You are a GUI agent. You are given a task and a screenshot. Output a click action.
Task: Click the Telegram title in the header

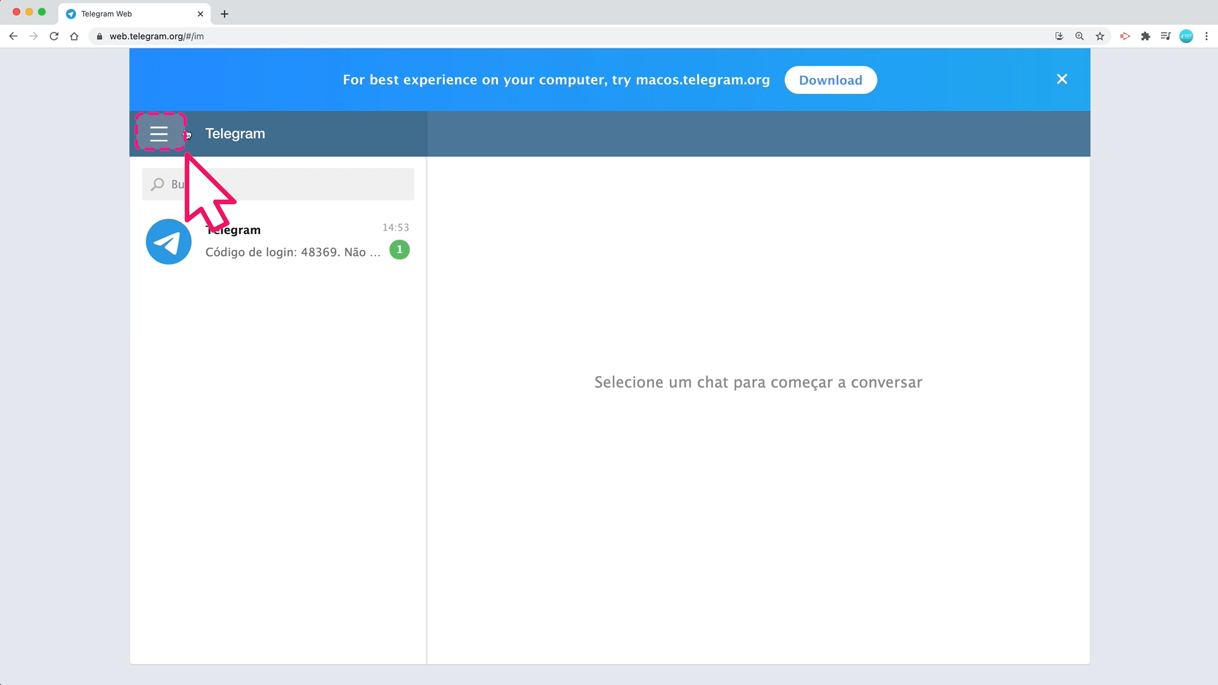coord(235,134)
